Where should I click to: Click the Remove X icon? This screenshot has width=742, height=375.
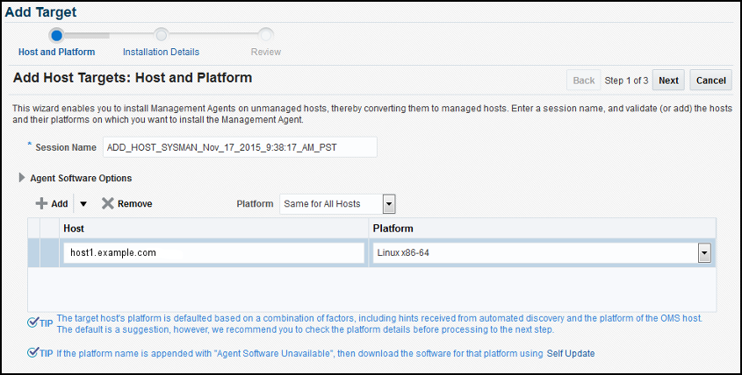tap(107, 203)
